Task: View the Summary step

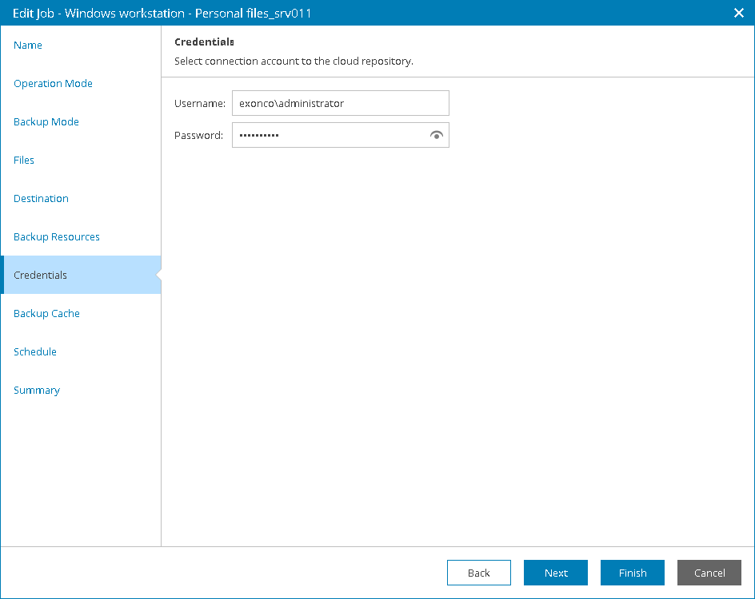Action: (37, 391)
